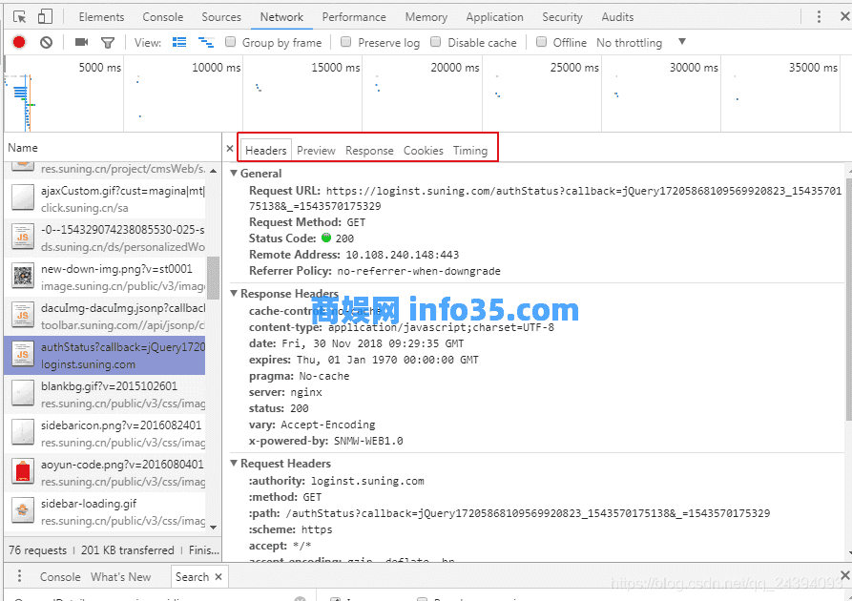Image resolution: width=852 pixels, height=601 pixels.
Task: Click the aoyun-code.png red thumbnail
Action: (x=23, y=472)
